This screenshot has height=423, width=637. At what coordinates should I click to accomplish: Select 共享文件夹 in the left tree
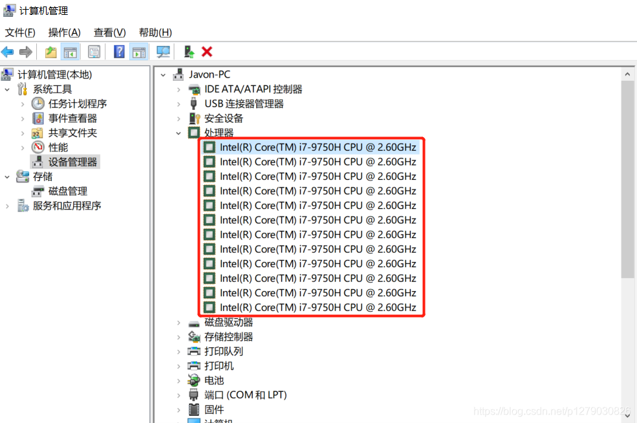tap(72, 133)
